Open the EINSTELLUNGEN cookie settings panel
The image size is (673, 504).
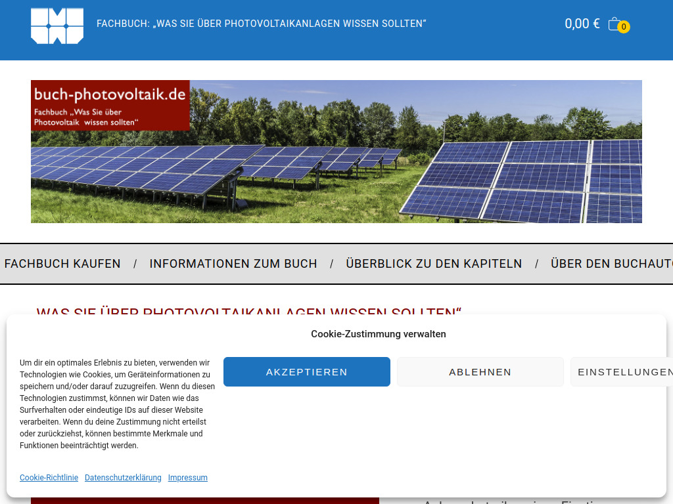click(x=623, y=371)
